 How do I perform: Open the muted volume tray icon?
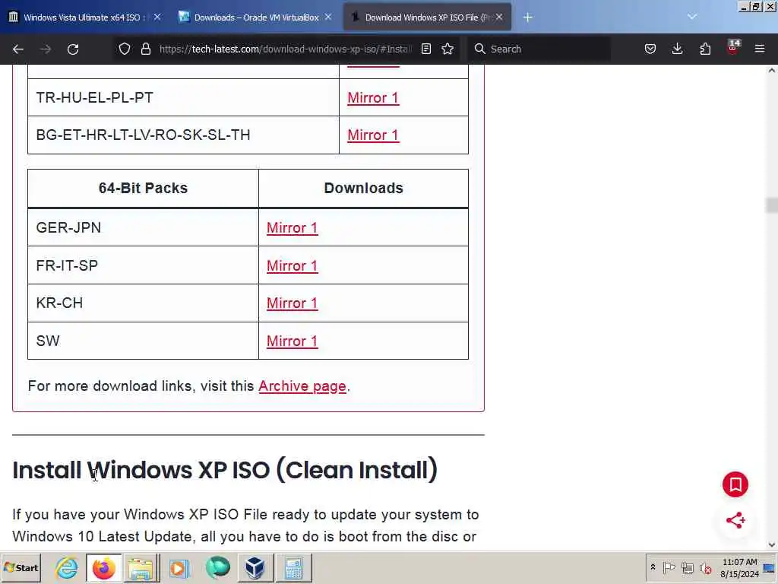click(705, 567)
